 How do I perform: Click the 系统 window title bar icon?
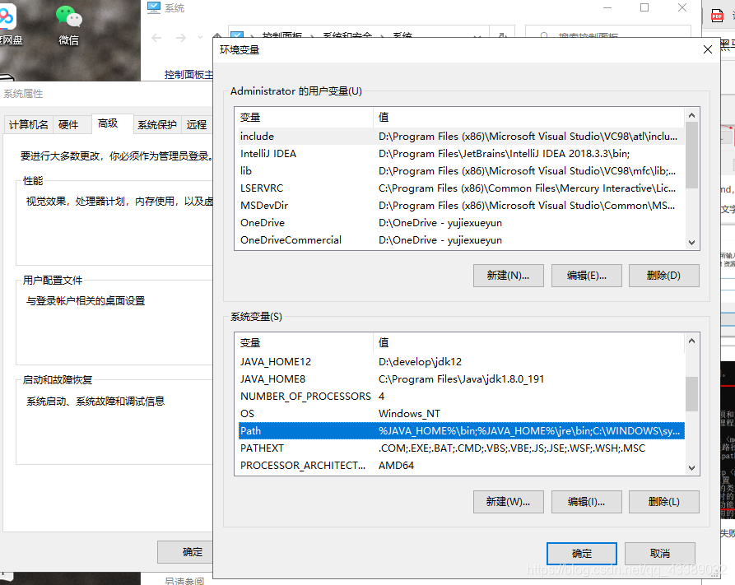156,8
